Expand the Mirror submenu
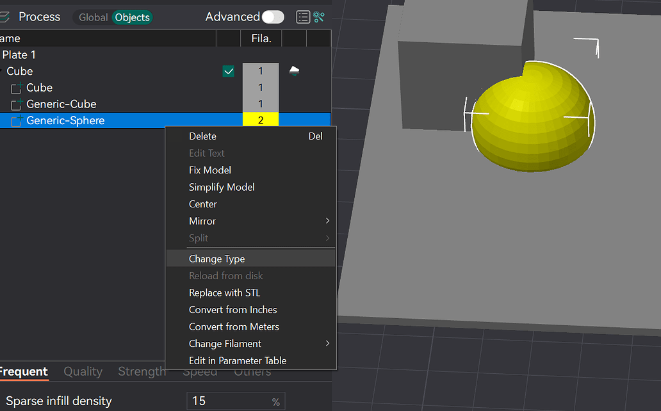The image size is (661, 411). tap(251, 221)
